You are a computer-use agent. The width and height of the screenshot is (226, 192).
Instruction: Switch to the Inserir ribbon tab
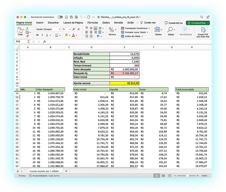(x=40, y=23)
